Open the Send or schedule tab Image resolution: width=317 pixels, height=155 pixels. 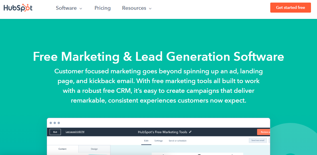[177, 141]
